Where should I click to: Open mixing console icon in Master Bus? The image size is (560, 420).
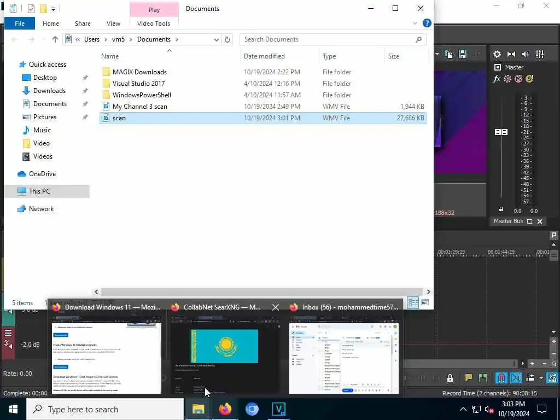click(x=540, y=54)
